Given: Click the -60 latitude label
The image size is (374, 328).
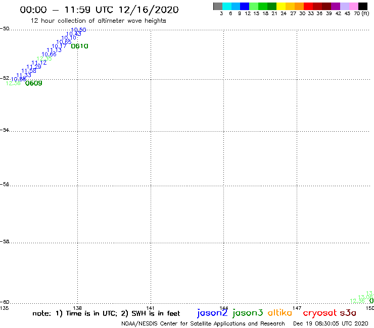Looking at the screenshot, I should 5,302.
